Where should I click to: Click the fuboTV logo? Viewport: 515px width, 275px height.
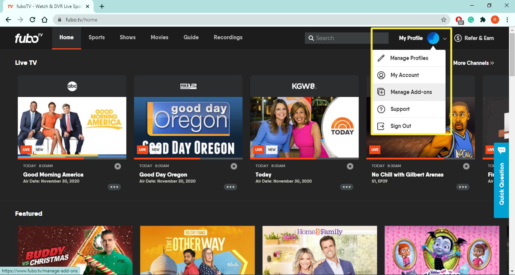coord(29,38)
